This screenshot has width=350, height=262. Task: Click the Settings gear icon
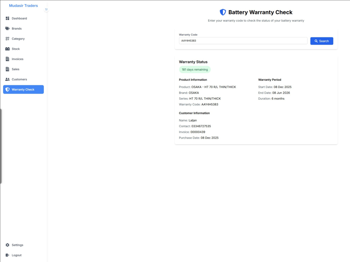(x=7, y=245)
